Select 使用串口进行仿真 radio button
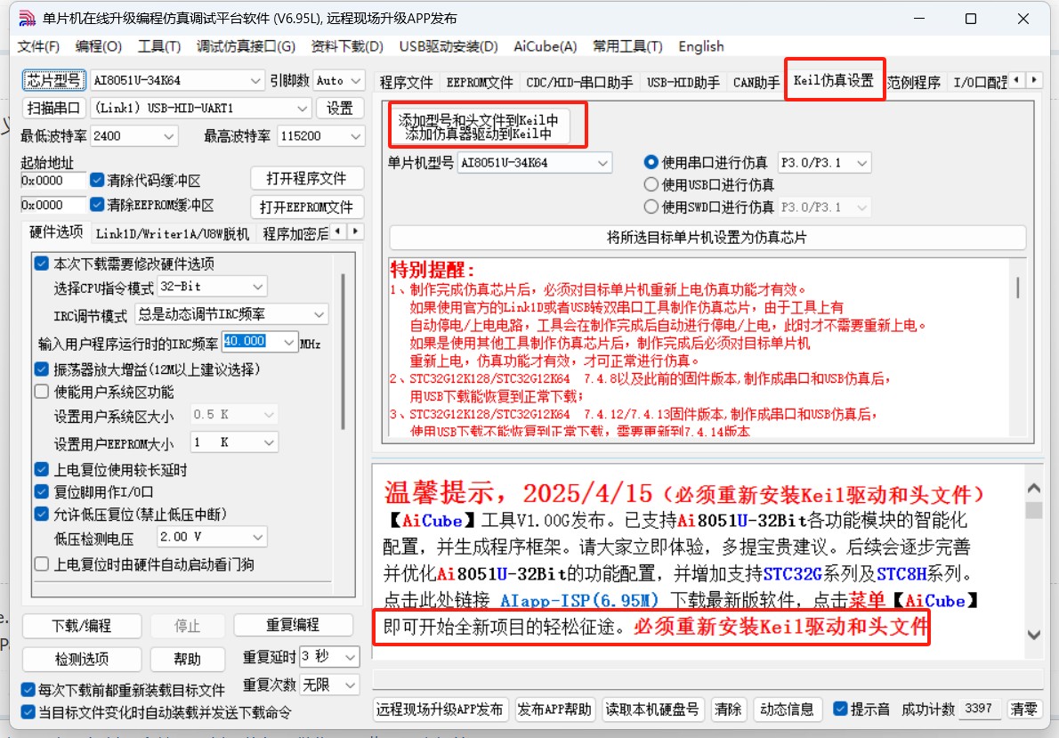The height and width of the screenshot is (738, 1059). click(x=651, y=162)
